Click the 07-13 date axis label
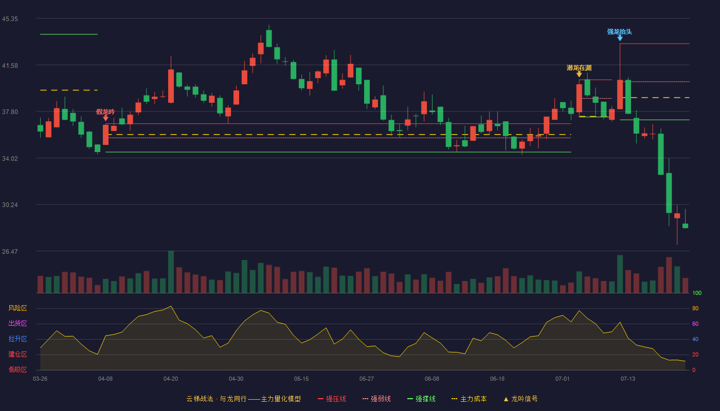This screenshot has width=720, height=411. tap(628, 379)
